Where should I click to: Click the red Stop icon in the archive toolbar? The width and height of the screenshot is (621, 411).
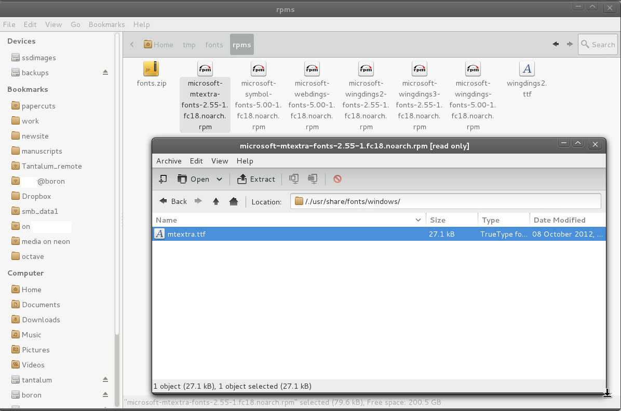pos(337,179)
